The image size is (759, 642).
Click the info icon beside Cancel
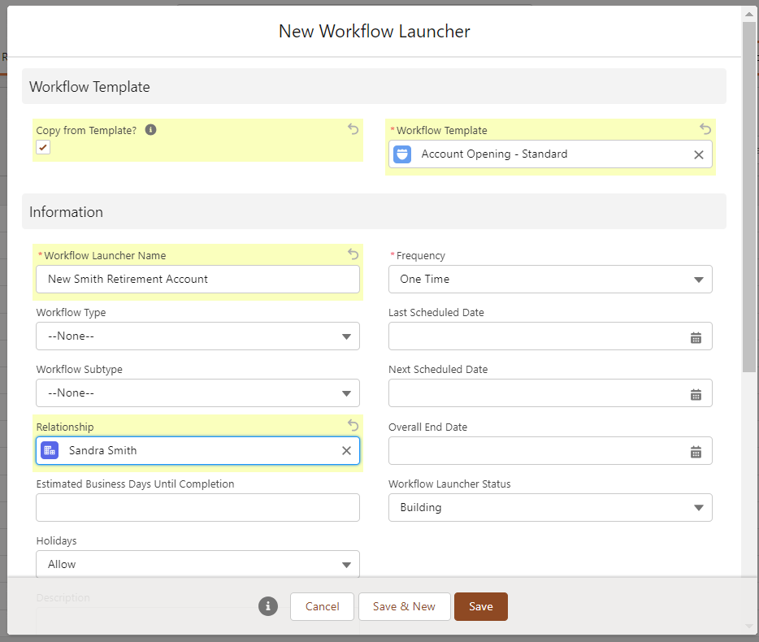268,606
